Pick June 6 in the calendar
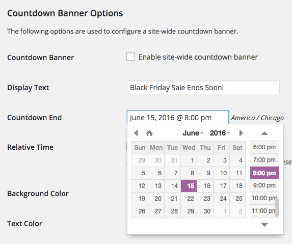The height and width of the screenshot is (244, 292). tap(156, 173)
